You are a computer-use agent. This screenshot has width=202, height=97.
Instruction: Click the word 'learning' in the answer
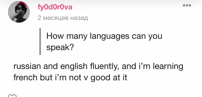coord(168,66)
